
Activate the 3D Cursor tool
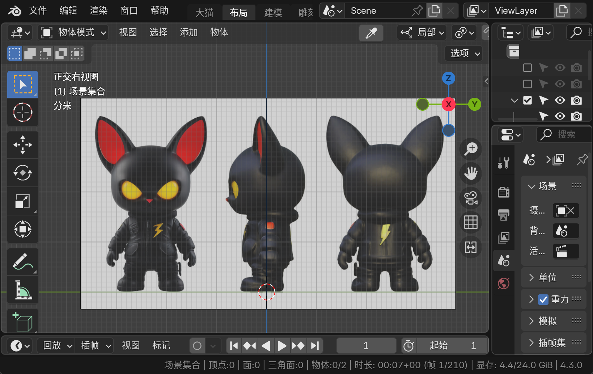tap(23, 112)
